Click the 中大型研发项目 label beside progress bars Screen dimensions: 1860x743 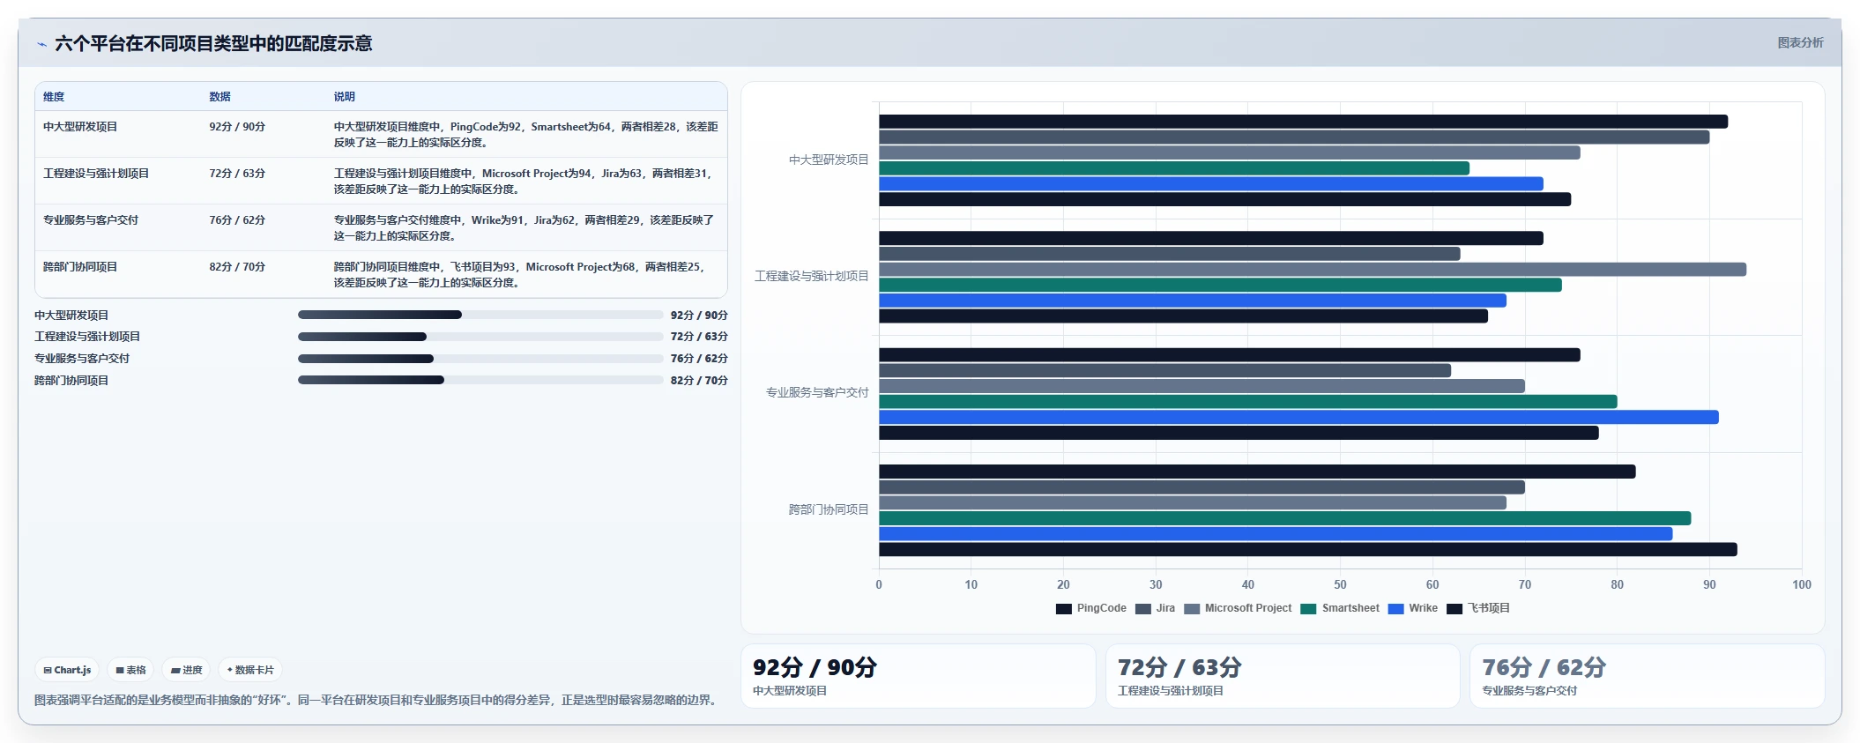[71, 315]
